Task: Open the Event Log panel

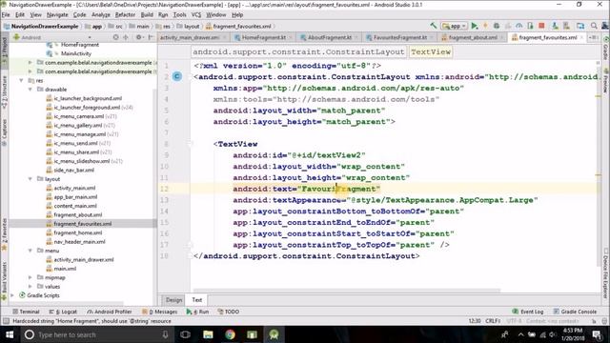Action: coord(528,312)
